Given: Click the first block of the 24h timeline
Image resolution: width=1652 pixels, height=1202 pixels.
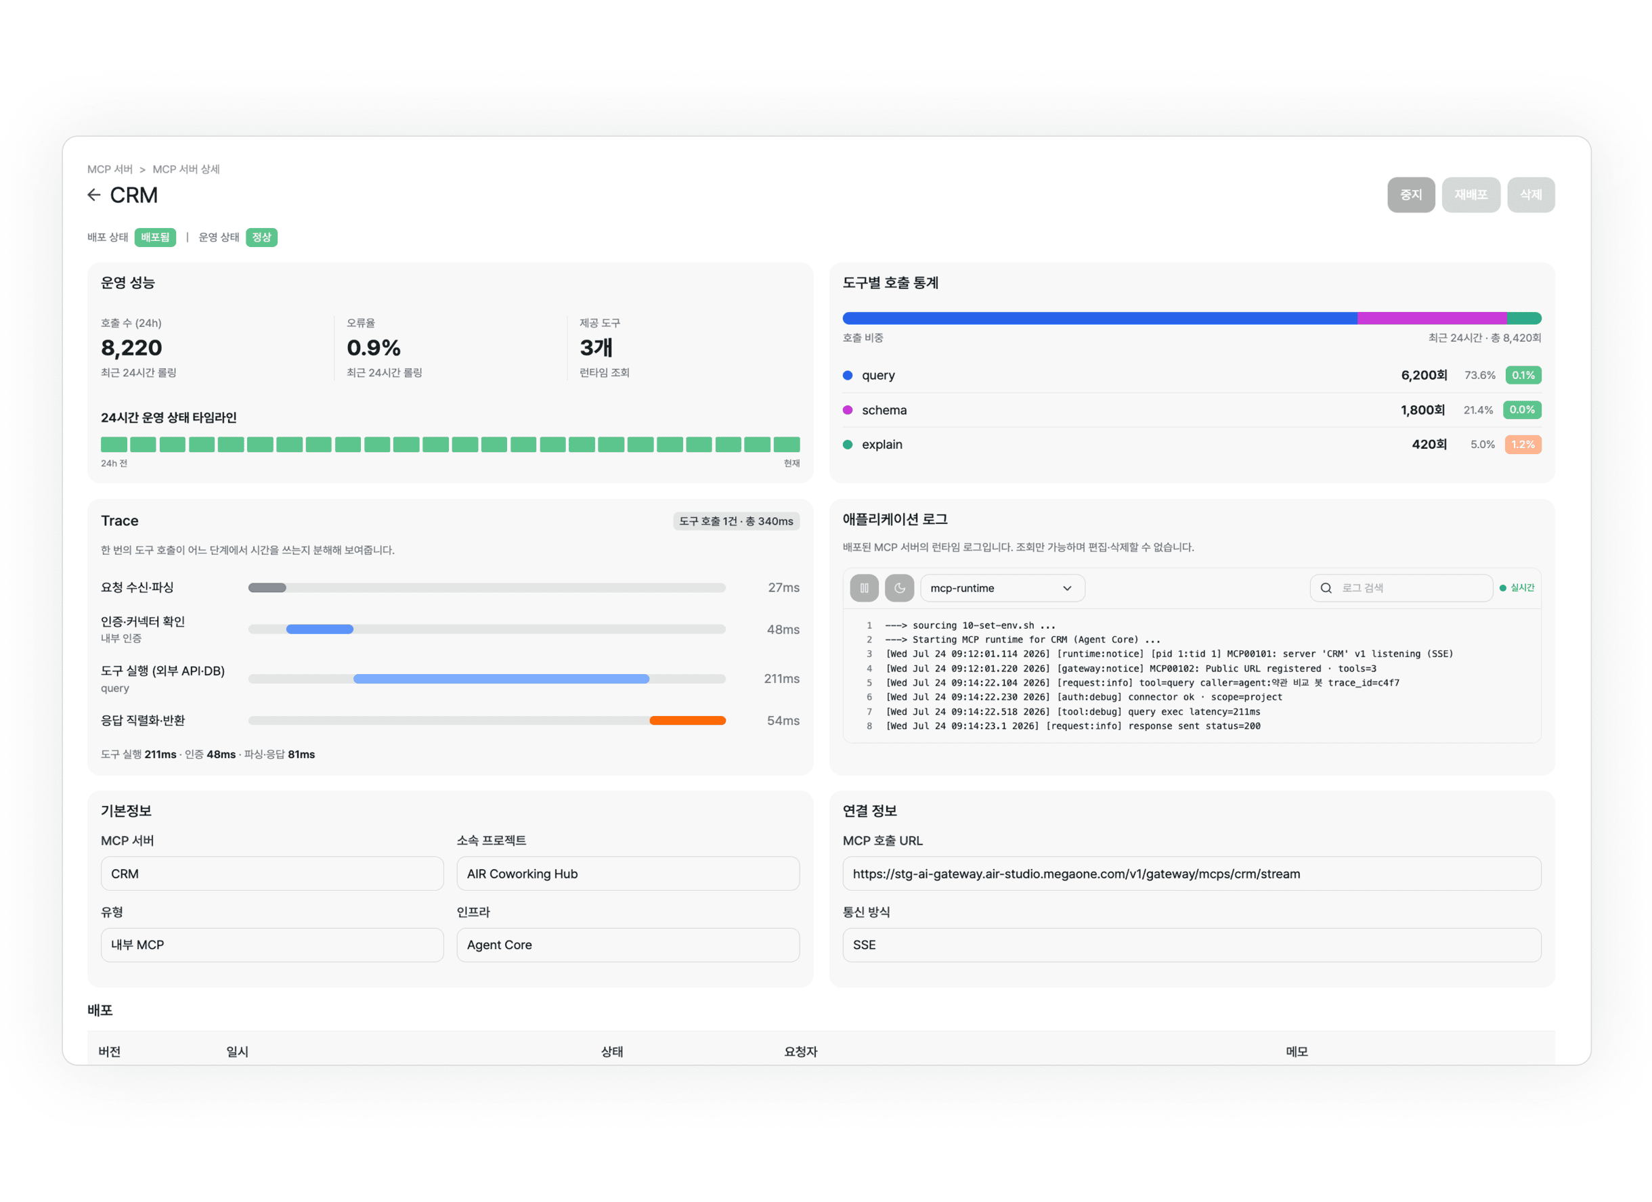Looking at the screenshot, I should (x=114, y=445).
